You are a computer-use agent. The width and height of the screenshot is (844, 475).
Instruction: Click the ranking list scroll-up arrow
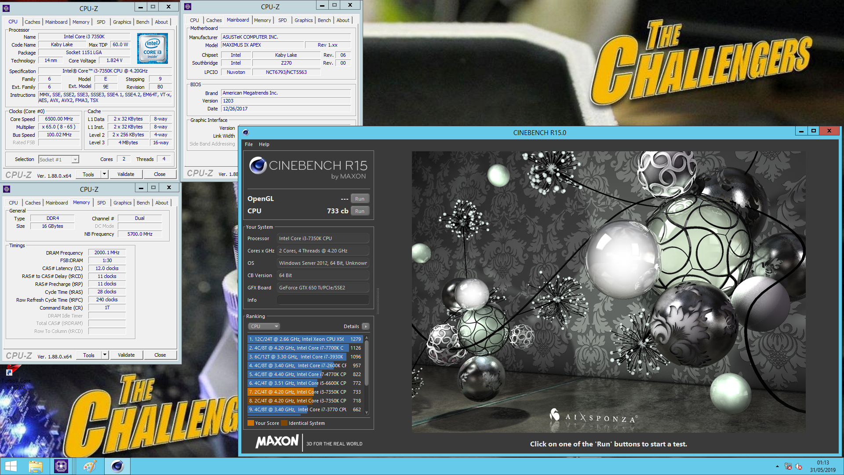click(367, 338)
